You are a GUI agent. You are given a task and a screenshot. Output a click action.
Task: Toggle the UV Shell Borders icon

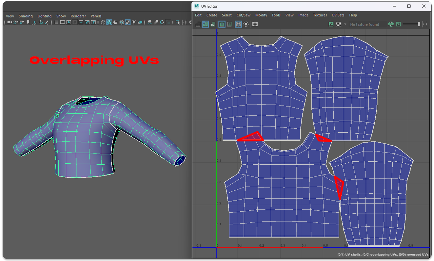click(229, 24)
